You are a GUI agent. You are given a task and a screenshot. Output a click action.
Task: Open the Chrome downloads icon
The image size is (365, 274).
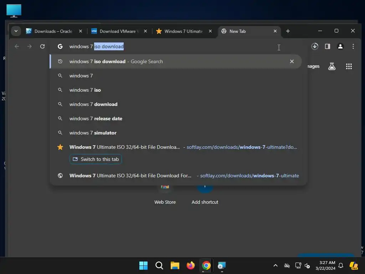(315, 46)
